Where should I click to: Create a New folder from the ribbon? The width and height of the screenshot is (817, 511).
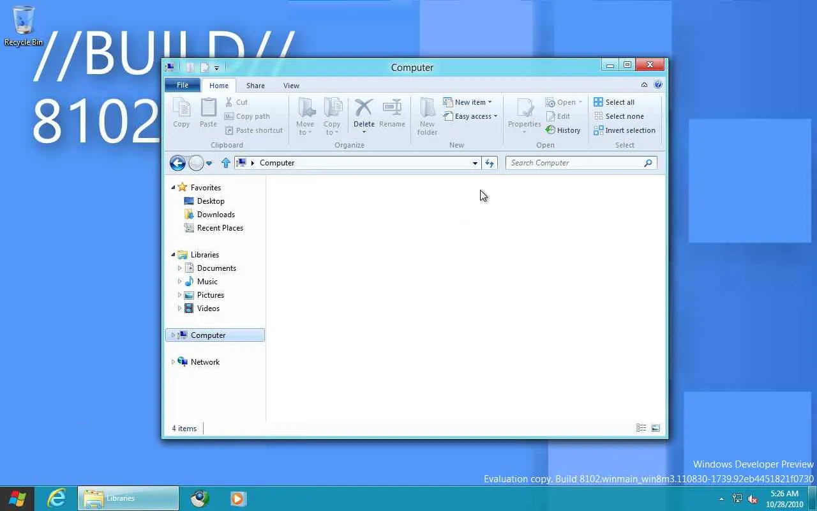pos(428,116)
